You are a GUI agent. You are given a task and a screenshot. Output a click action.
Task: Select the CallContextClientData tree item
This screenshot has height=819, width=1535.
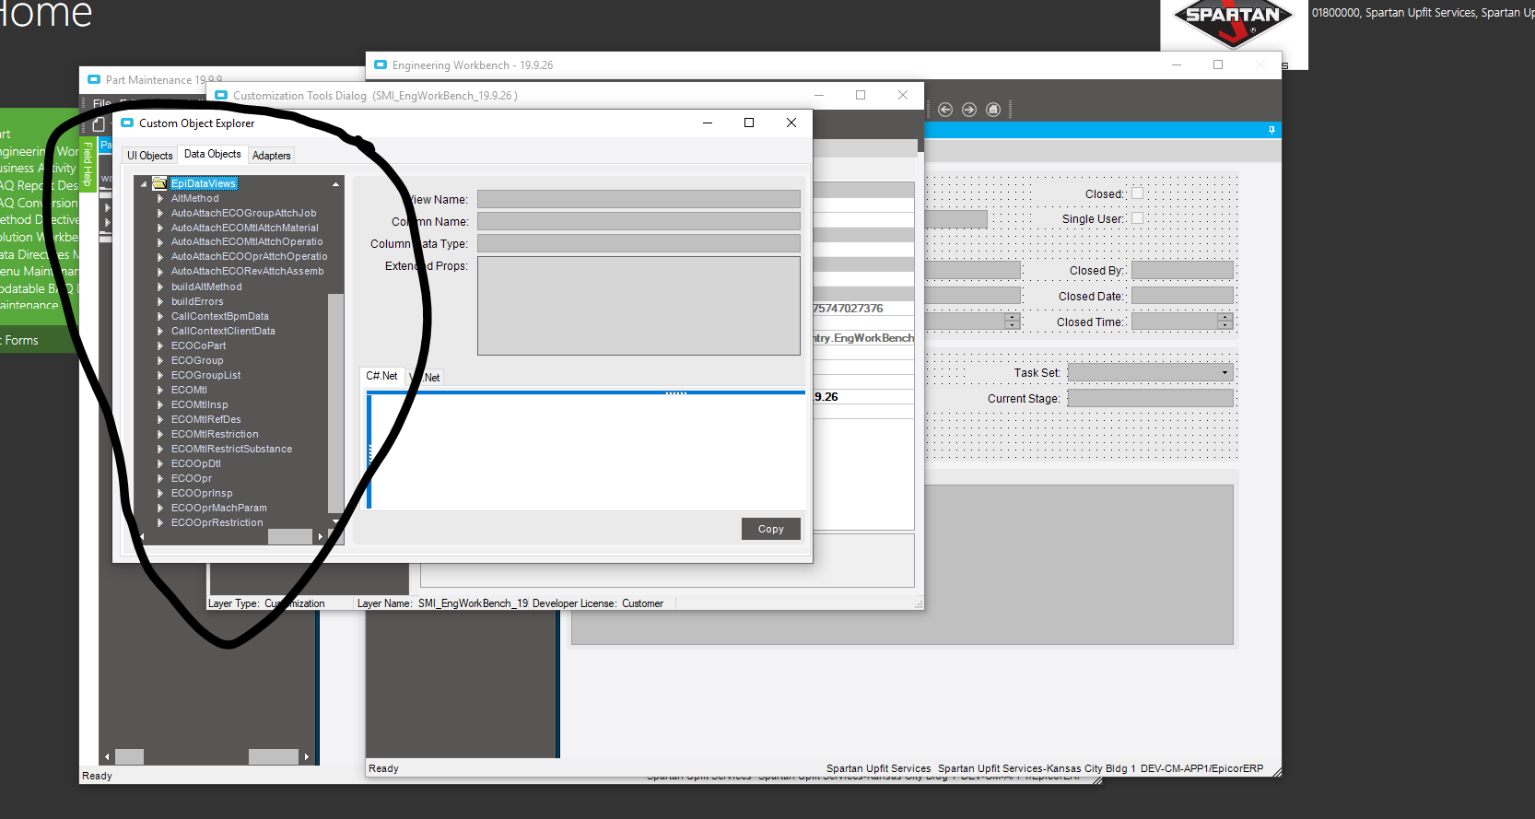tap(223, 331)
